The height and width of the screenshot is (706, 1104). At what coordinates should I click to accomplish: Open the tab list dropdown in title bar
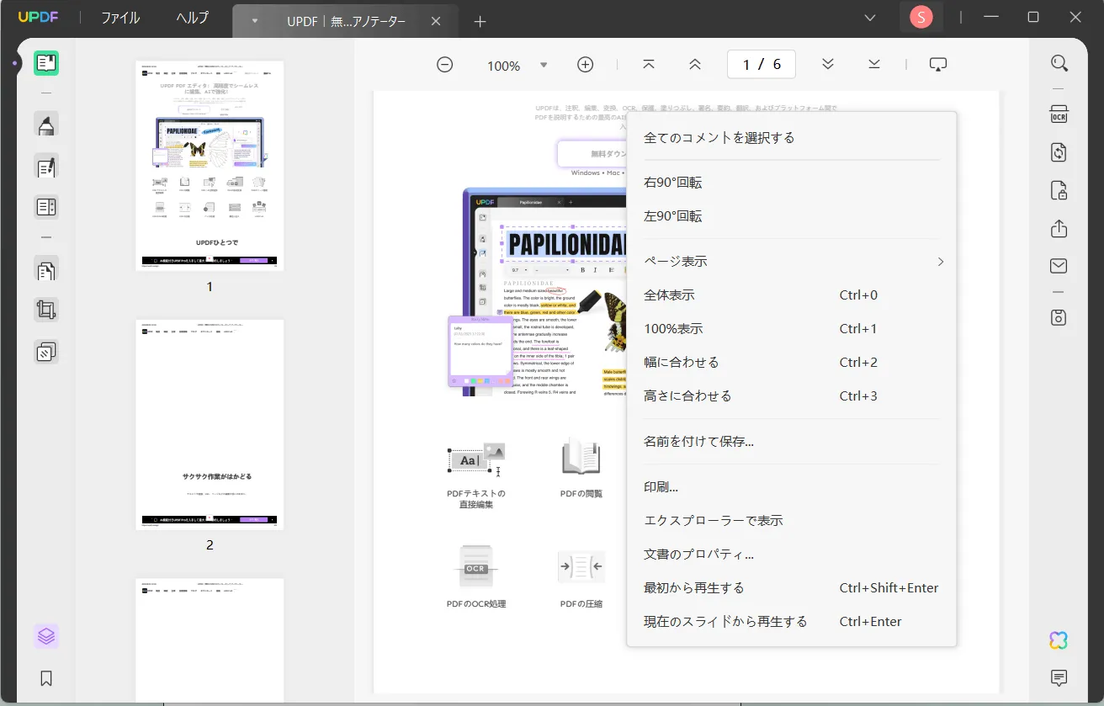[870, 18]
